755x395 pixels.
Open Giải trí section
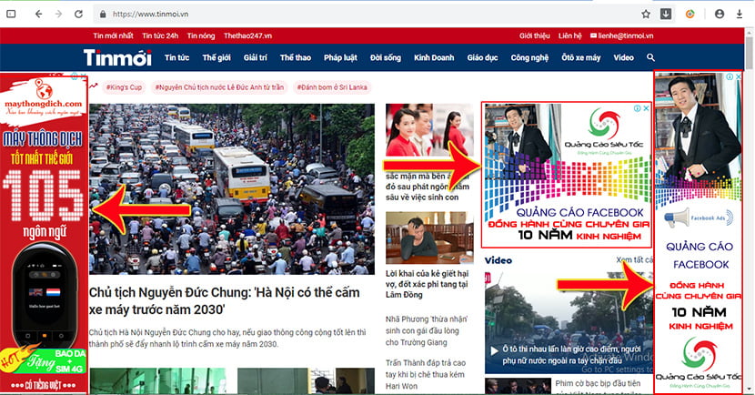[256, 57]
